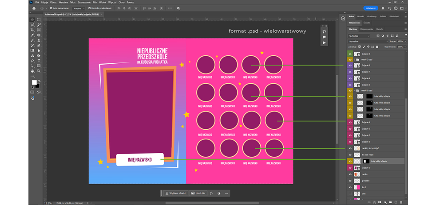Select the Brush tool
The width and height of the screenshot is (444, 205).
(x=32, y=40)
